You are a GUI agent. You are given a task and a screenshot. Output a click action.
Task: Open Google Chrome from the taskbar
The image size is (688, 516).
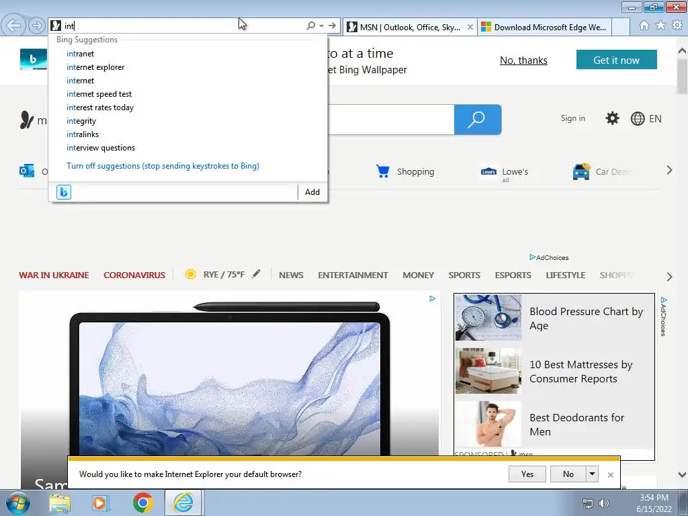[x=143, y=503]
